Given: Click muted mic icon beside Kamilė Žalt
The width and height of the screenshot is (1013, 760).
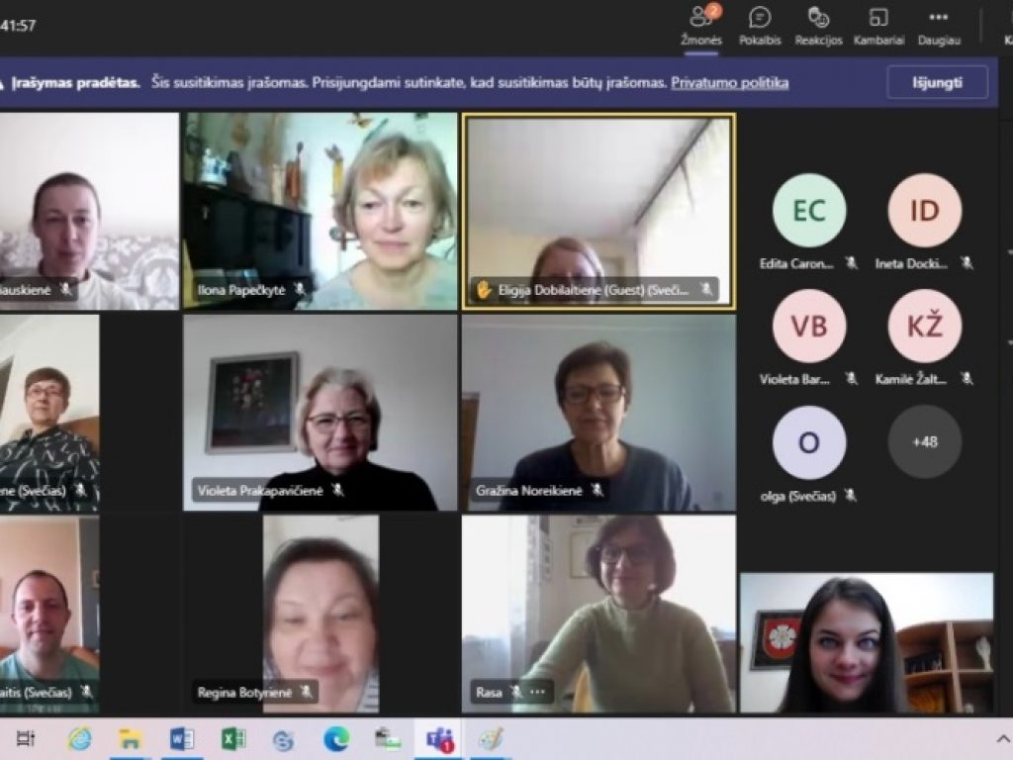Looking at the screenshot, I should (967, 378).
